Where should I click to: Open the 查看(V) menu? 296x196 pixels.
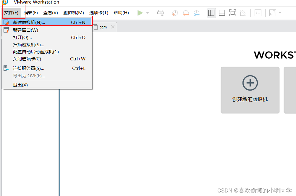pyautogui.click(x=50, y=13)
